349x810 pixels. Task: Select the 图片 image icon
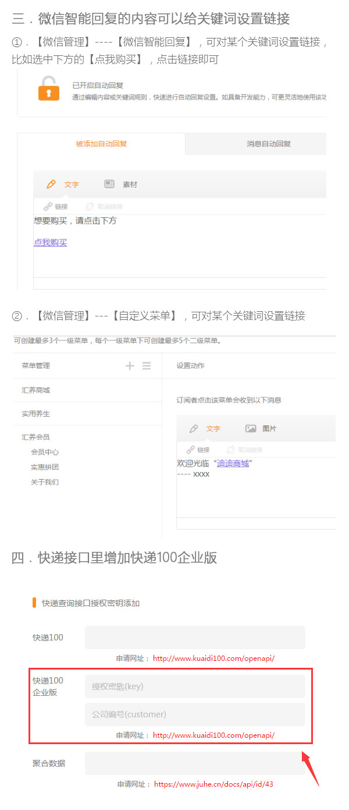coord(251,428)
